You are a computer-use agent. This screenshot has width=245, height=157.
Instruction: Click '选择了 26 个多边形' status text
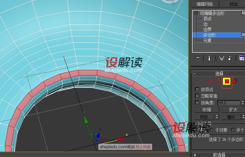(226, 139)
